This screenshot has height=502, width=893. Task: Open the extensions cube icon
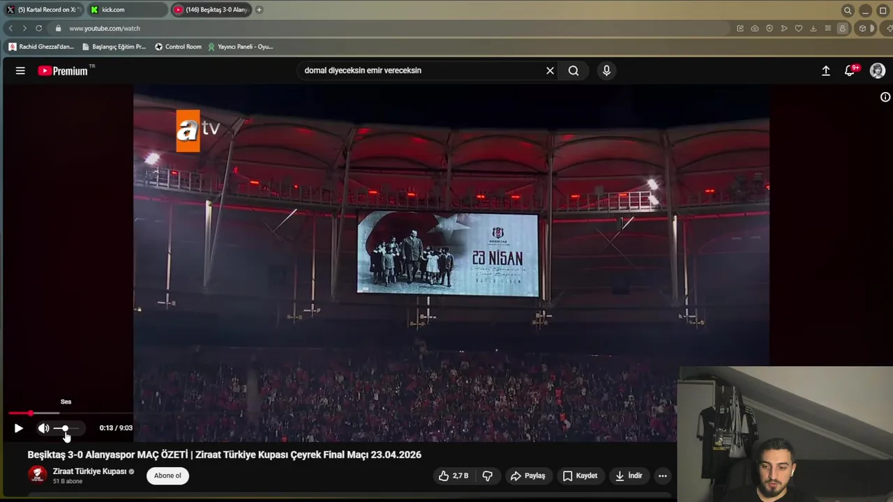[x=862, y=29]
